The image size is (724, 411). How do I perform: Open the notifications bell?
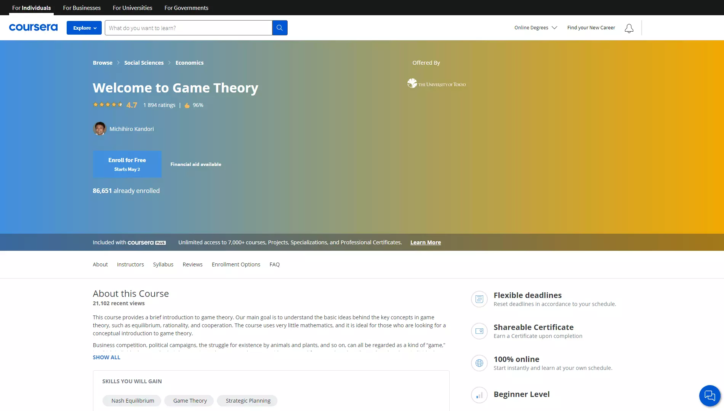[629, 28]
